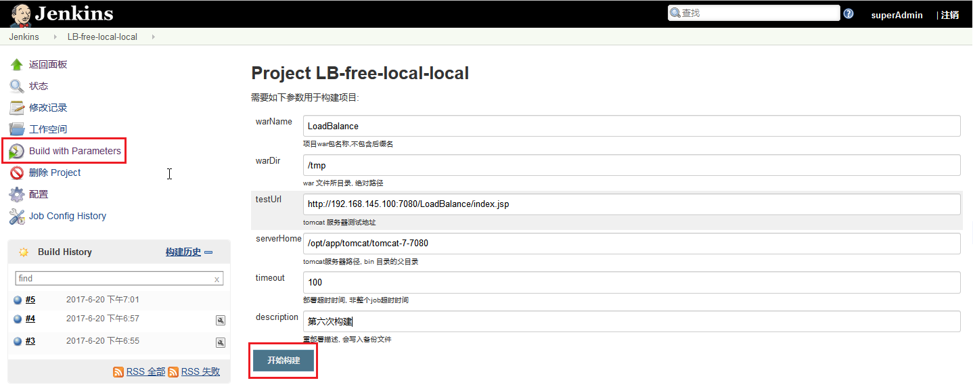Open console output icon for build #4
The image size is (973, 389).
(220, 320)
